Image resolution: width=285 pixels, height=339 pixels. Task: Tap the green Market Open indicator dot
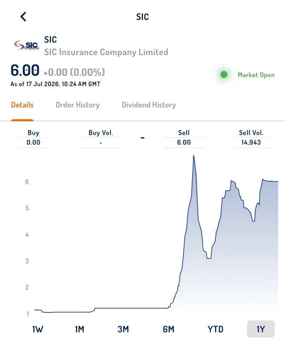(224, 75)
